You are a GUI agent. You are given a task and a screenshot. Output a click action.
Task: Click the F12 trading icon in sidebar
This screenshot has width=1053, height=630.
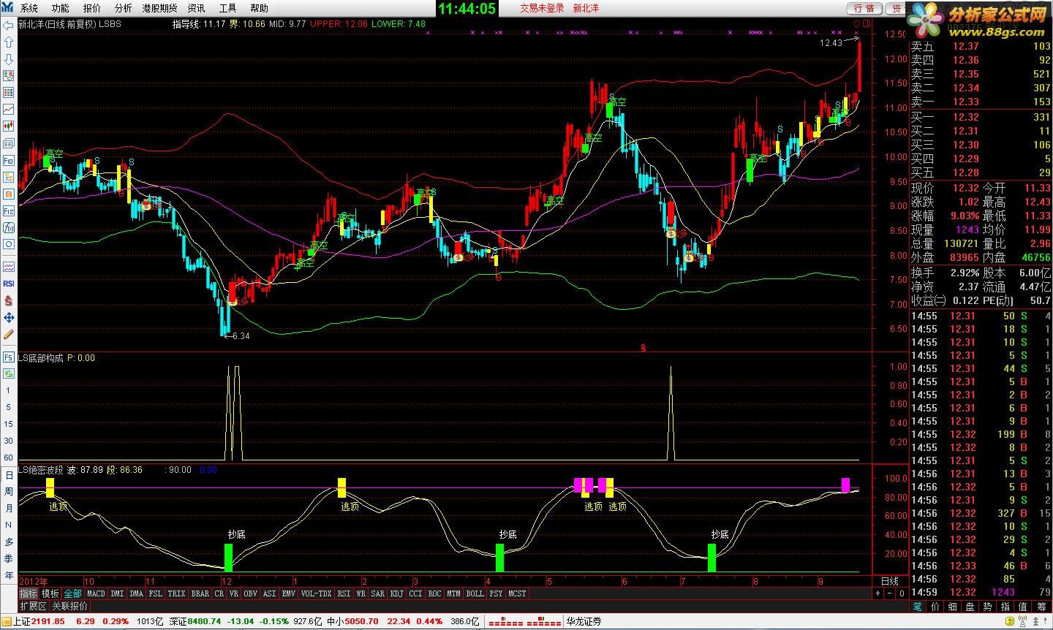click(x=9, y=210)
